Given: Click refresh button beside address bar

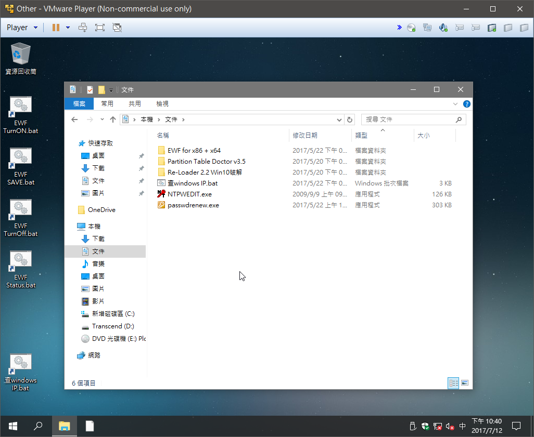Looking at the screenshot, I should tap(350, 120).
